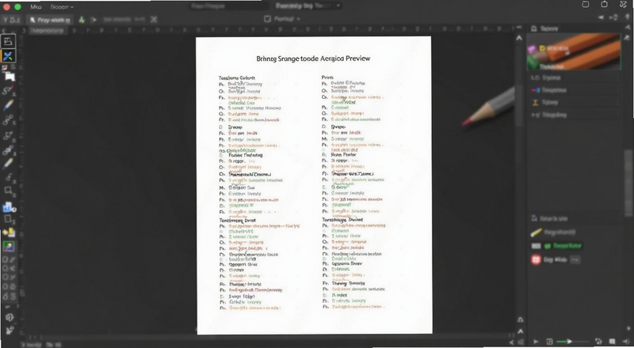Click the up arrow icon at far top right
Image resolution: width=634 pixels, height=348 pixels.
[x=628, y=17]
